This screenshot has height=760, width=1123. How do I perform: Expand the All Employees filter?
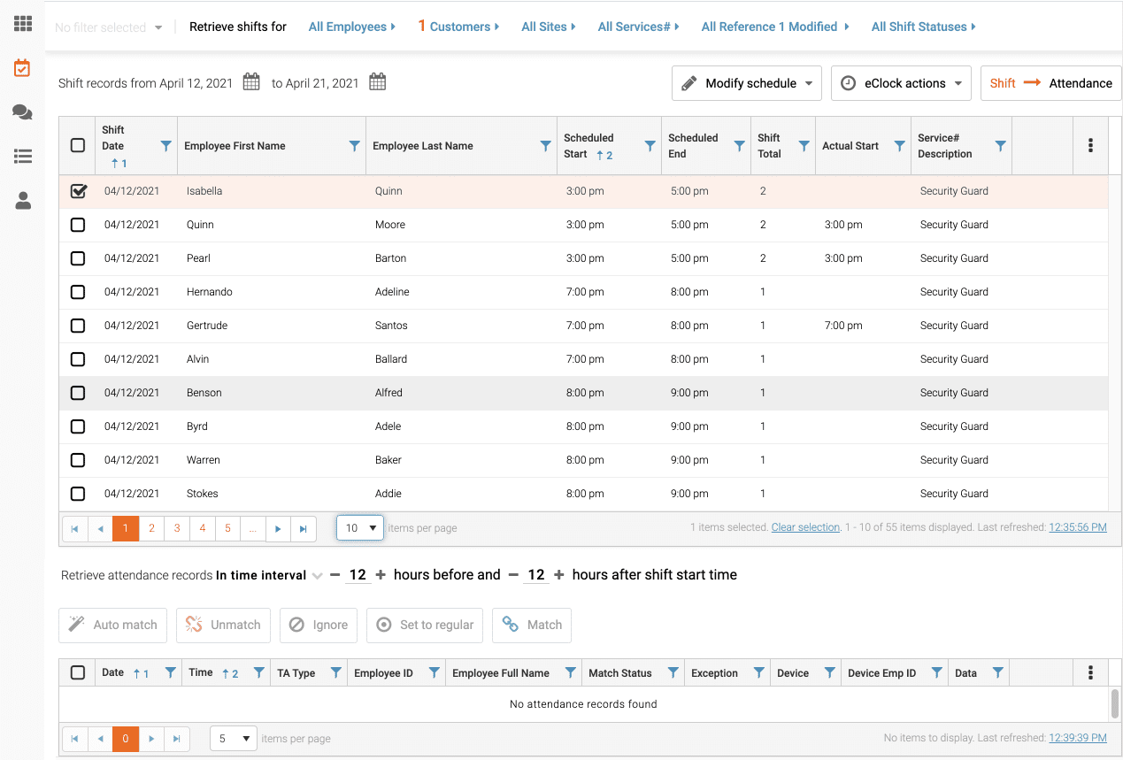tap(352, 27)
